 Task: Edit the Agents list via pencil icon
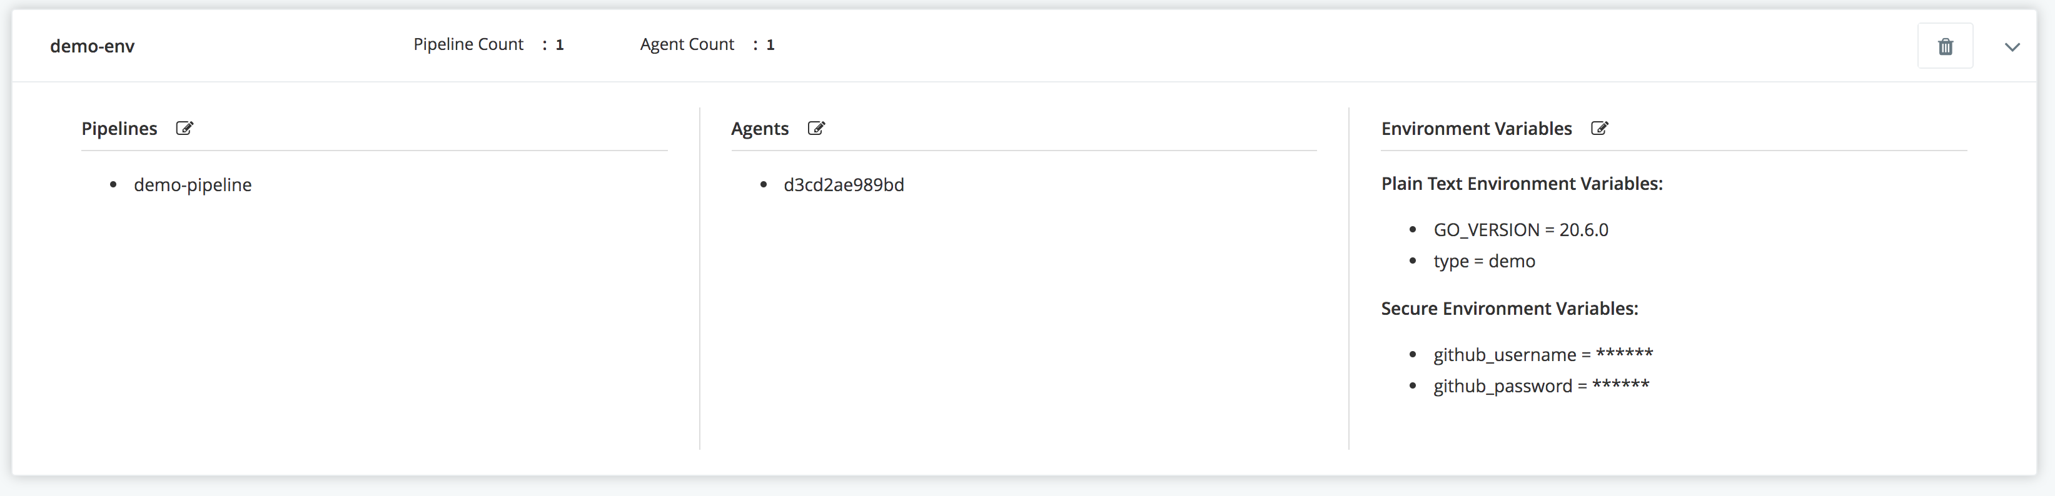click(x=816, y=129)
